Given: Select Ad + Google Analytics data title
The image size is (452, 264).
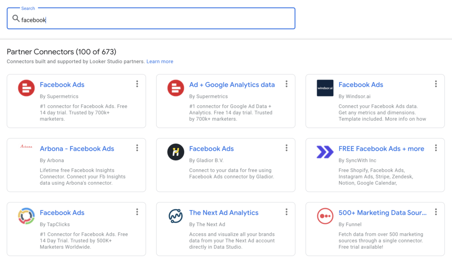Looking at the screenshot, I should coord(232,85).
